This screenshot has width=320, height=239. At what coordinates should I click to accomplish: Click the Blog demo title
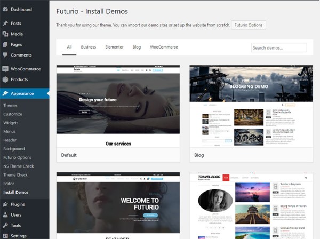199,155
